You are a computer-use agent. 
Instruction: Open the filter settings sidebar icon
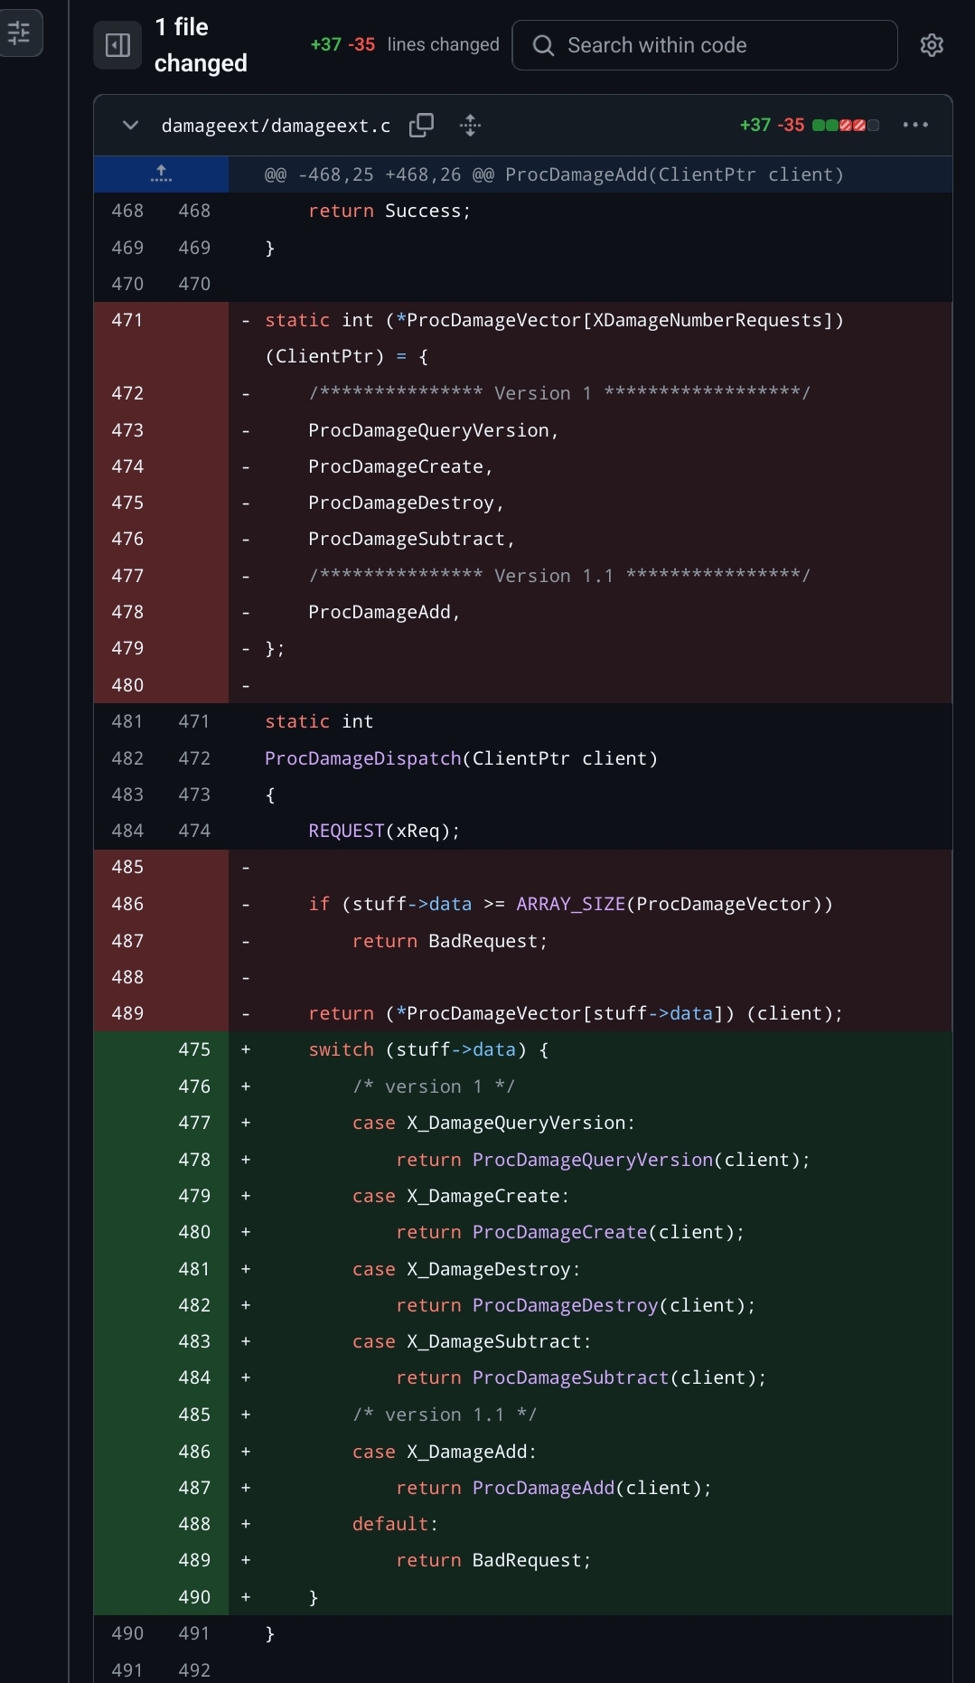coord(19,33)
